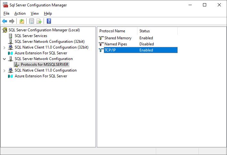
Task: Select the Shared Memory protocol row
Action: (x=138, y=38)
